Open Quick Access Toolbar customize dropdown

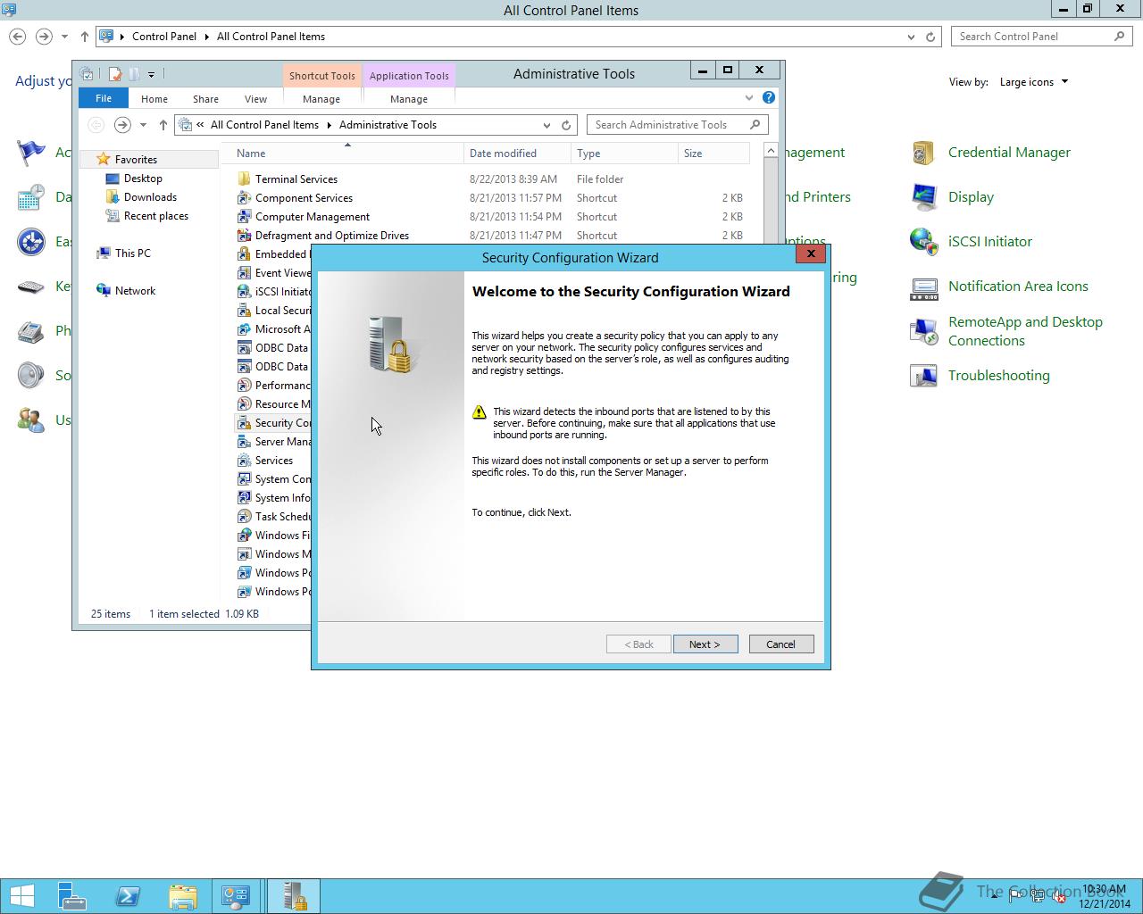151,74
